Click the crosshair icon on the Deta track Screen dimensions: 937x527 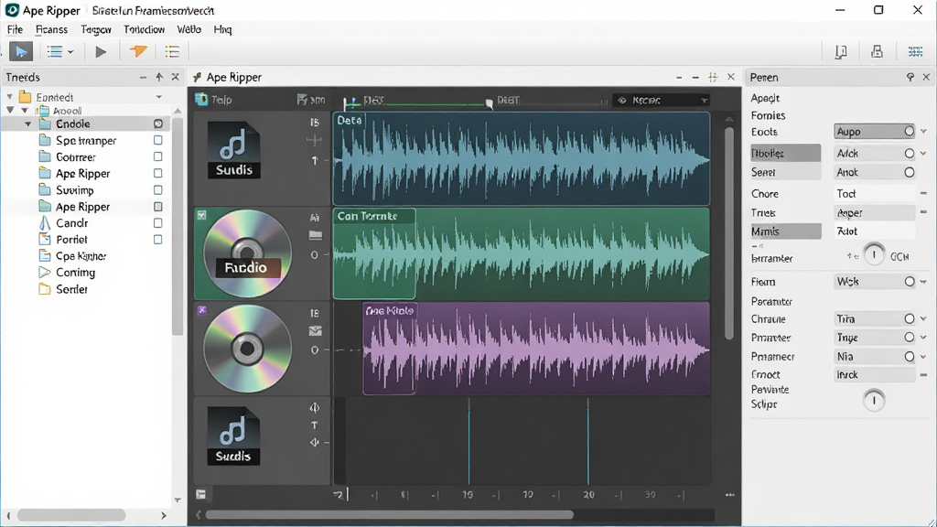tap(315, 140)
